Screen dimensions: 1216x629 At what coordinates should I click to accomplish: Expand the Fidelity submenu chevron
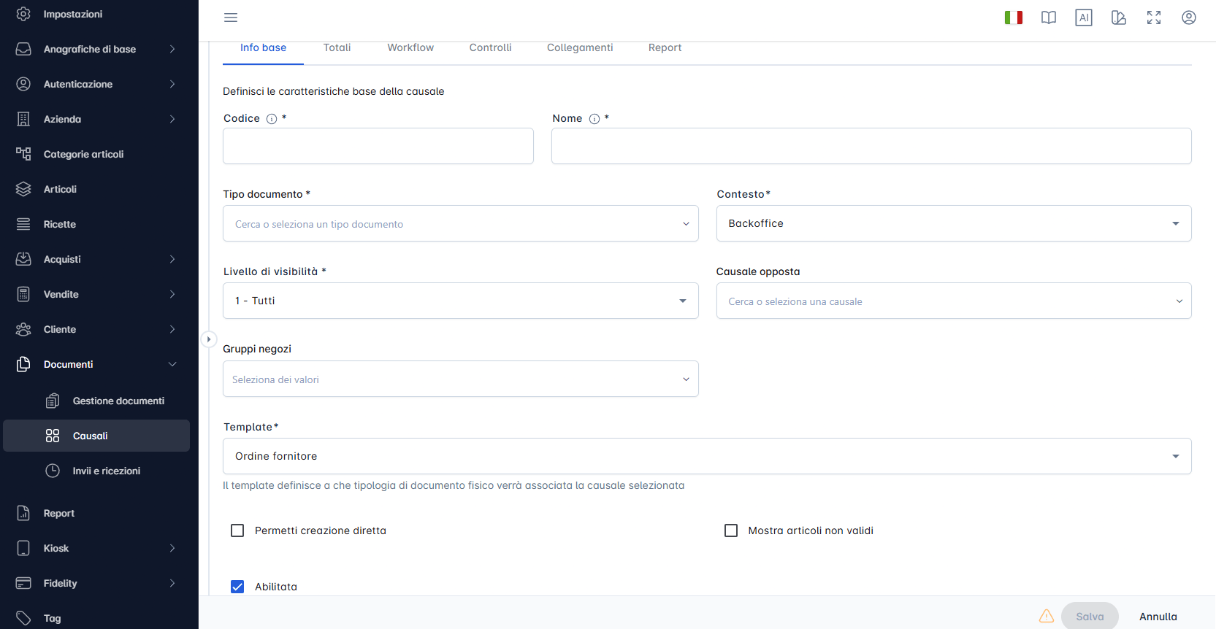tap(172, 583)
